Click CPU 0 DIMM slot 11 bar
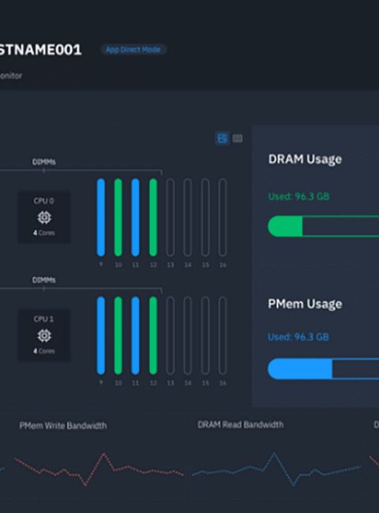Viewport: 379px width, 513px height. (136, 217)
